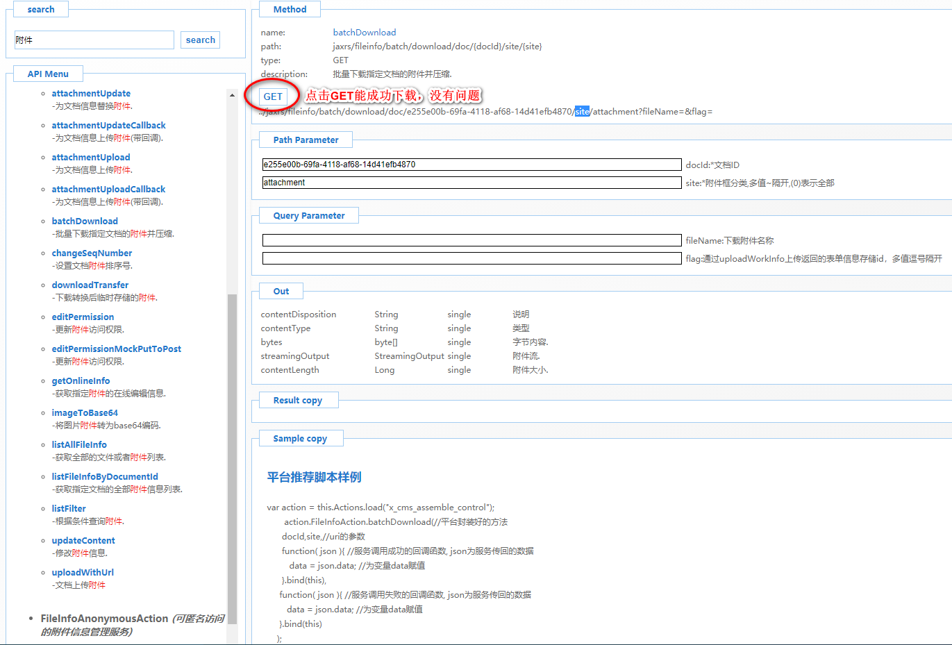This screenshot has width=952, height=645.
Task: Focus the fileName query parameter field
Action: (x=471, y=240)
